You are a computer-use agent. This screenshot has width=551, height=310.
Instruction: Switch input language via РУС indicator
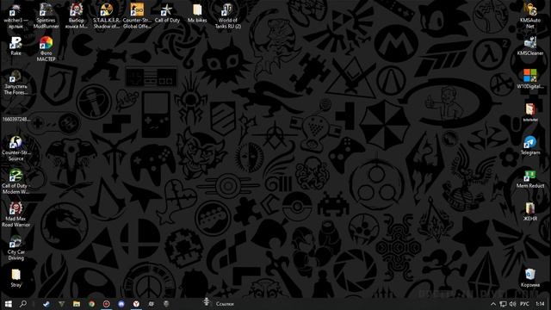click(x=524, y=304)
